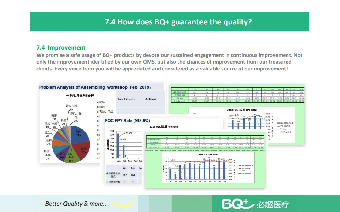340x212 pixels.
Task: Select the improvement description paragraph
Action: coord(169,62)
